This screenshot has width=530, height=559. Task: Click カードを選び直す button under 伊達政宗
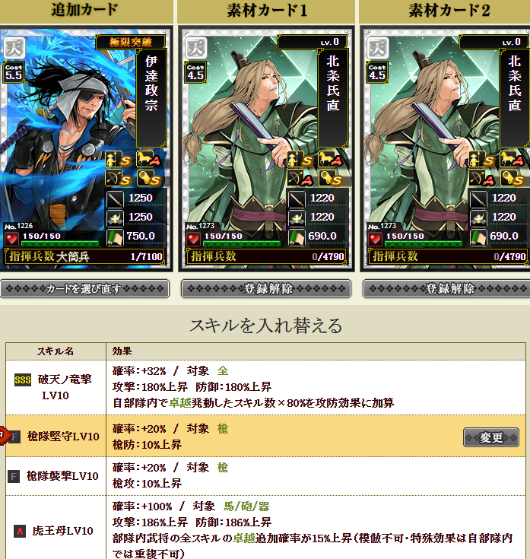tap(85, 289)
